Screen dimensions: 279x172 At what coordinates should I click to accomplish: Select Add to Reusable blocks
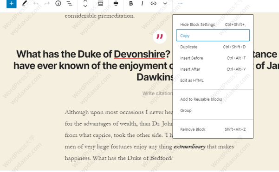(213, 99)
